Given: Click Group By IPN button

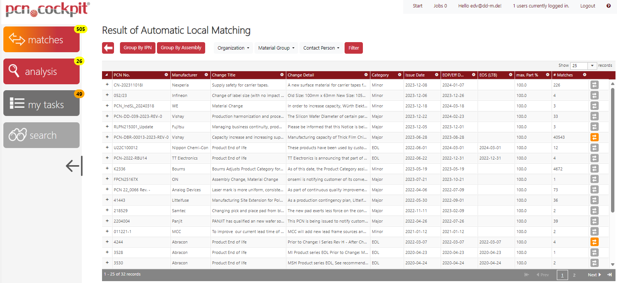Looking at the screenshot, I should pos(138,48).
